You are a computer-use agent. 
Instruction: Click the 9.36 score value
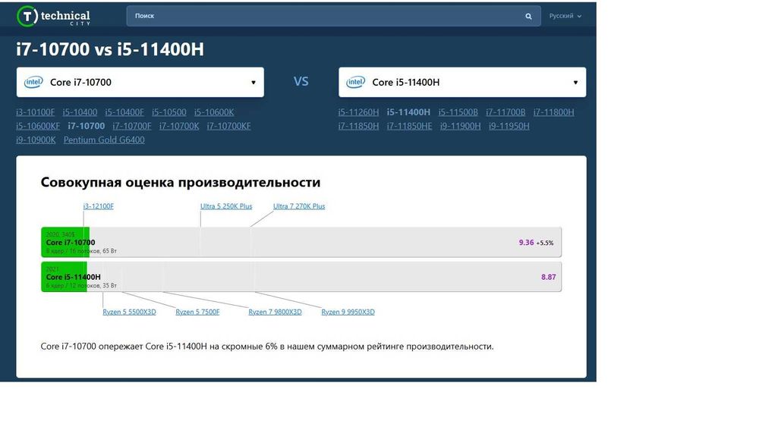coord(526,243)
